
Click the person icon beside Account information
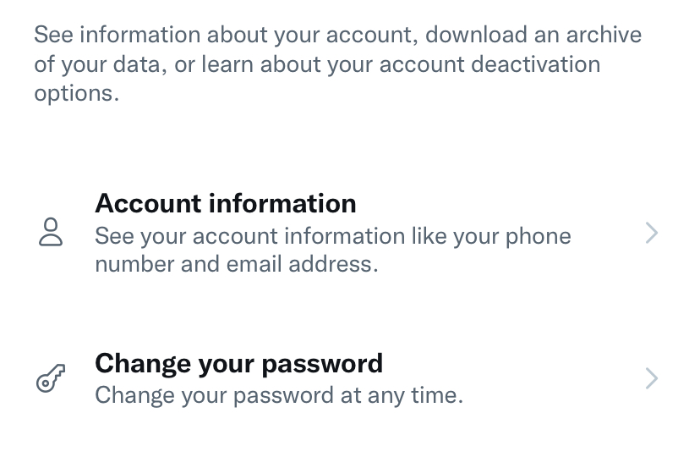(x=51, y=232)
